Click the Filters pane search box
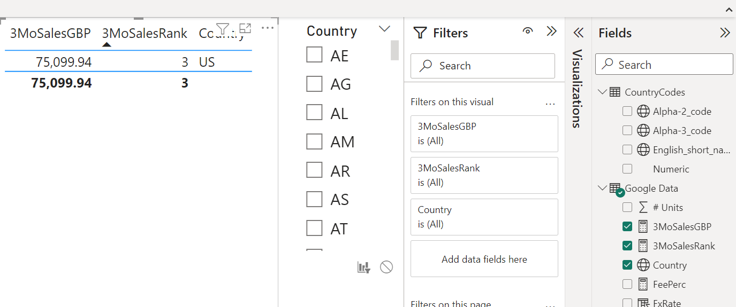This screenshot has width=736, height=307. tap(482, 66)
